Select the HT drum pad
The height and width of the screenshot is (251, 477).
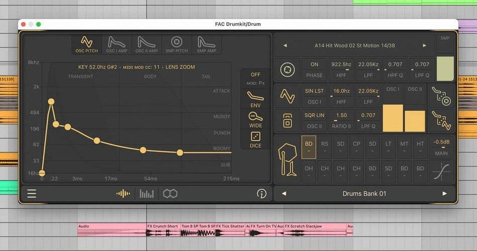420,147
